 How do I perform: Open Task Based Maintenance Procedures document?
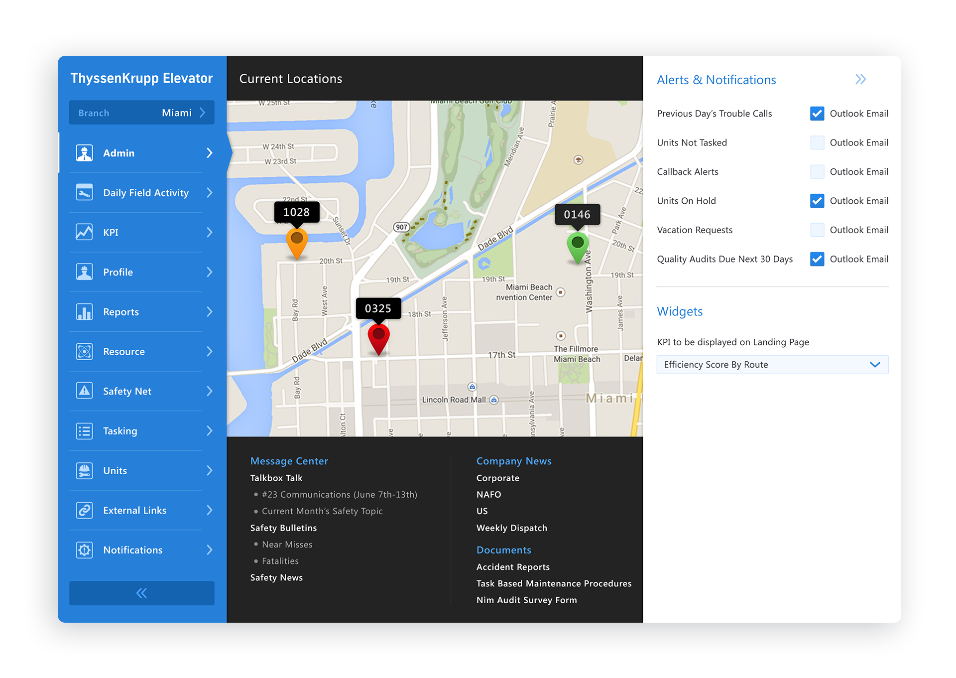(554, 583)
